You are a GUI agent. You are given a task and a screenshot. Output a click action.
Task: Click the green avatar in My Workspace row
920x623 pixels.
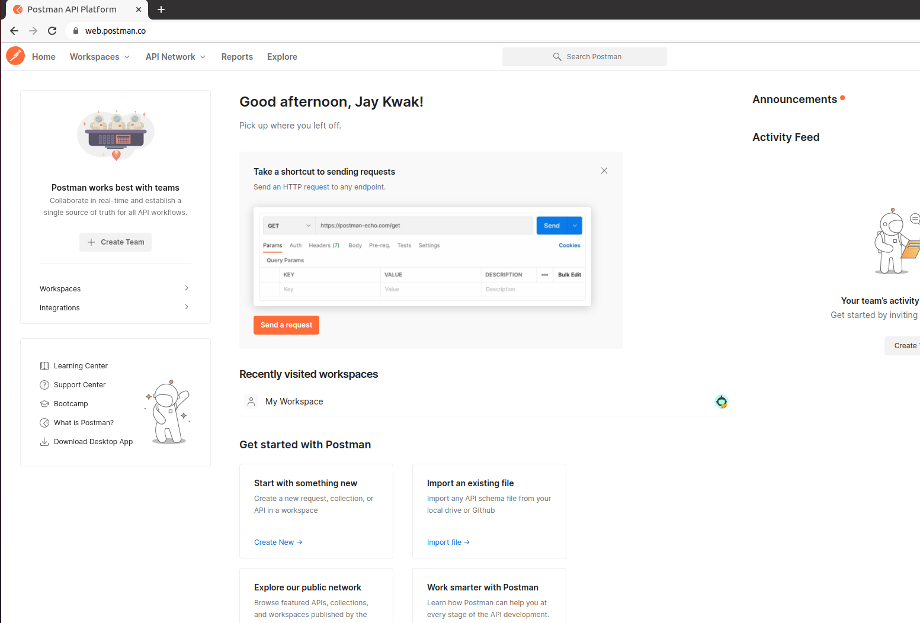pos(722,402)
